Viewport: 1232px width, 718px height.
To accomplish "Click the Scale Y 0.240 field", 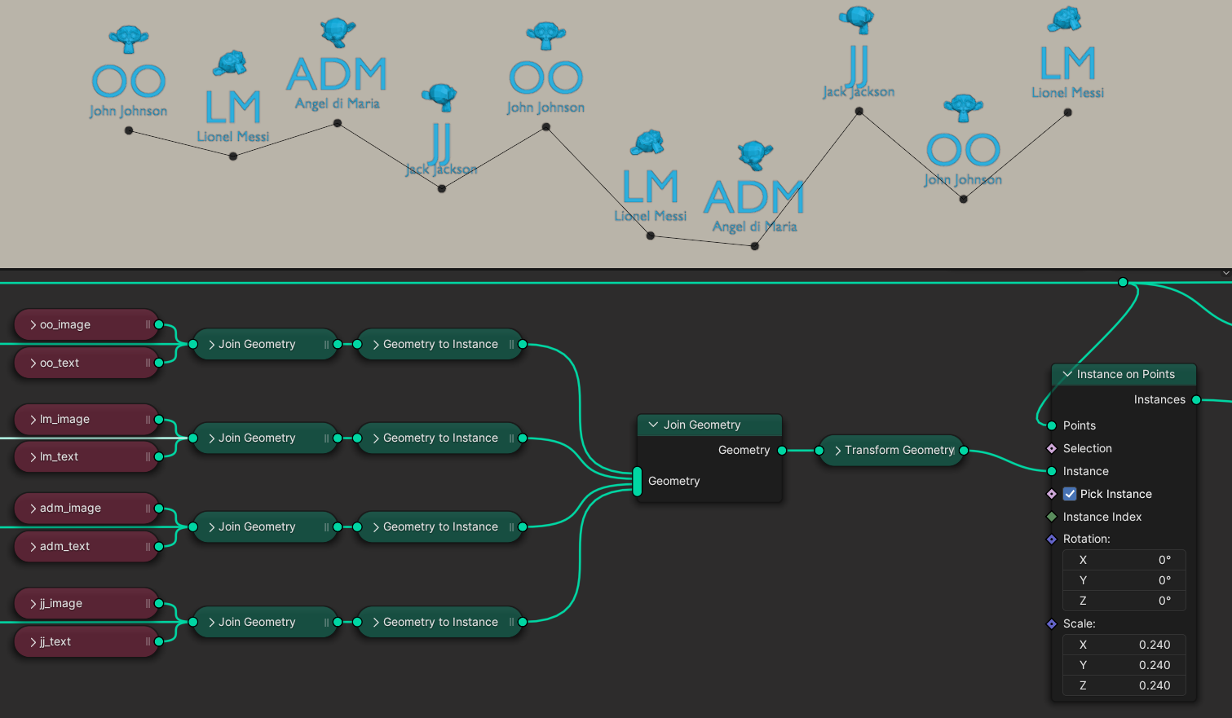I will point(1124,665).
